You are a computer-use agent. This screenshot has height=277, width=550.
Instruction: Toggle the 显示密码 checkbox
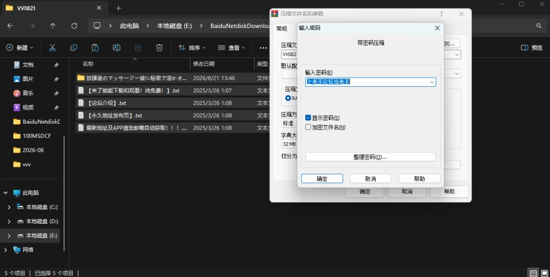pos(309,118)
